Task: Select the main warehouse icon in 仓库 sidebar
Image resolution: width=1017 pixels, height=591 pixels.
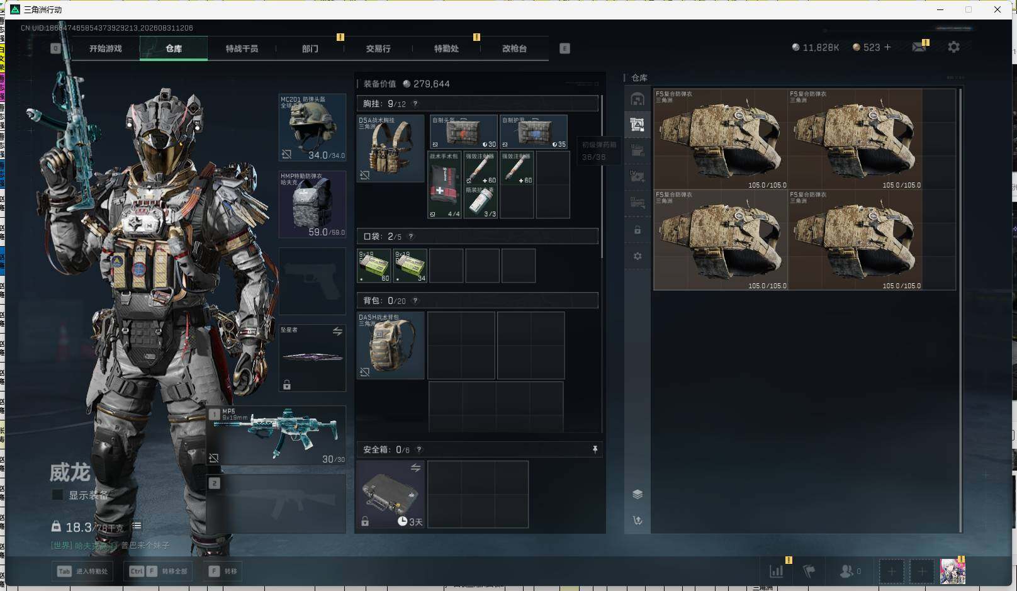Action: pos(638,99)
